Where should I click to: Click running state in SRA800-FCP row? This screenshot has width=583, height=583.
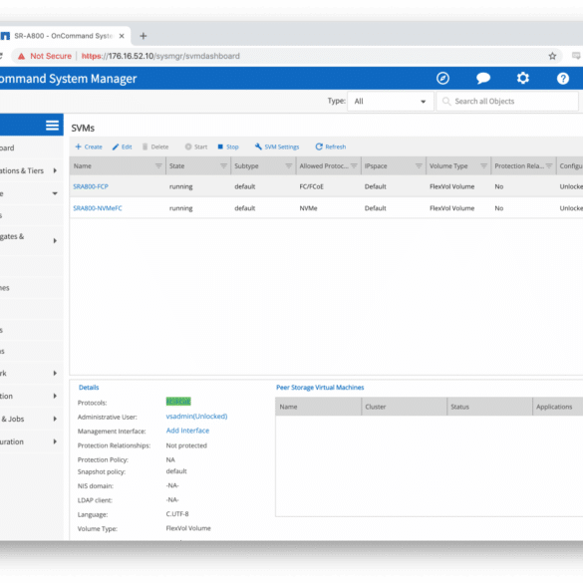click(180, 186)
